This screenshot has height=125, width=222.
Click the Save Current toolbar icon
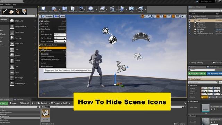(x=43, y=9)
